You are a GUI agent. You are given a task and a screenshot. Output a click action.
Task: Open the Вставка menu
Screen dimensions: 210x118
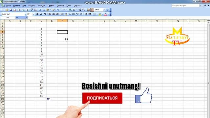pos(32,6)
